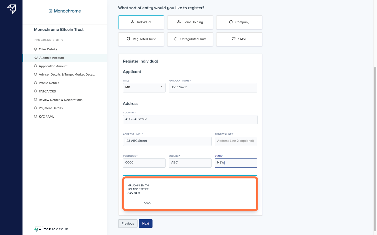Click the Address Line 1 field
The height and width of the screenshot is (235, 377).
click(167, 141)
